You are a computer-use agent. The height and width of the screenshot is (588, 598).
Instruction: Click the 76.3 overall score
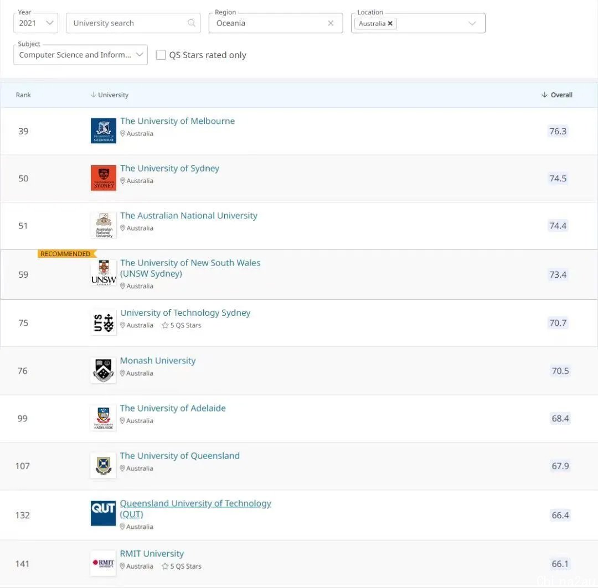558,131
